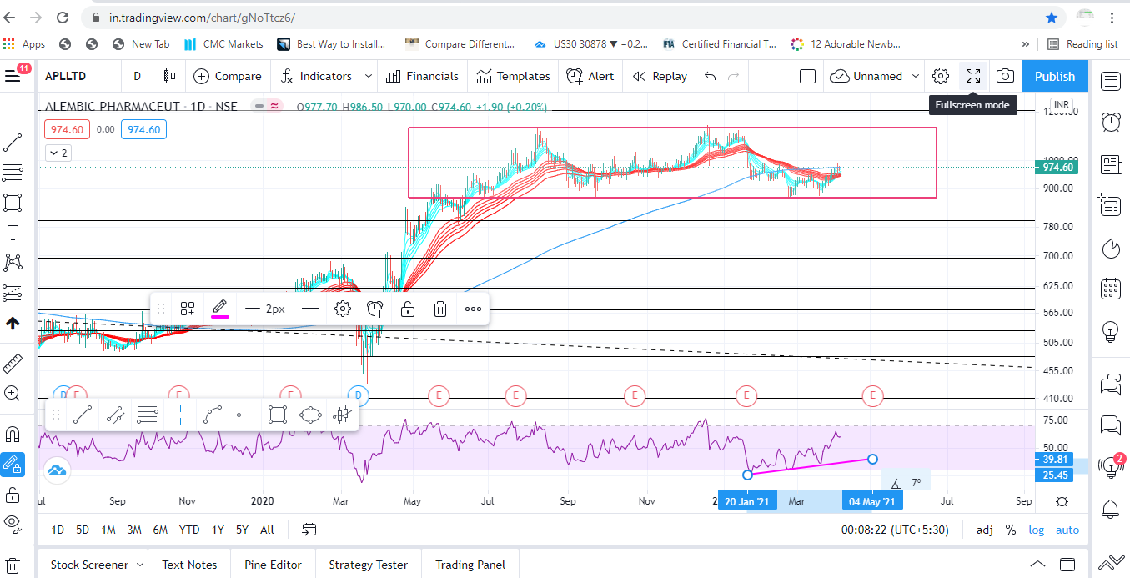1130x578 pixels.
Task: Select the up-arrow icon tool in left sidebar
Action: (13, 324)
